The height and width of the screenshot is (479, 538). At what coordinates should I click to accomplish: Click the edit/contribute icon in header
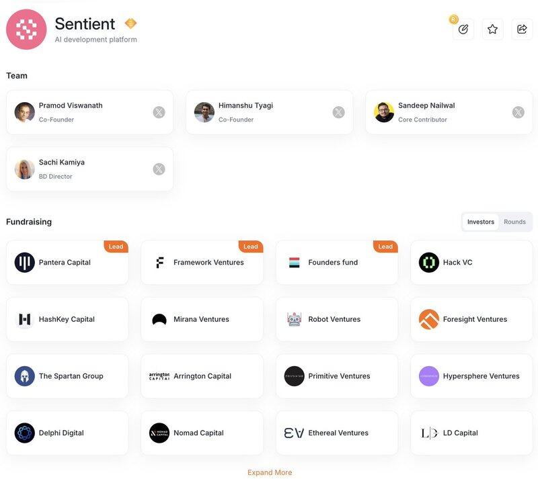pyautogui.click(x=463, y=29)
